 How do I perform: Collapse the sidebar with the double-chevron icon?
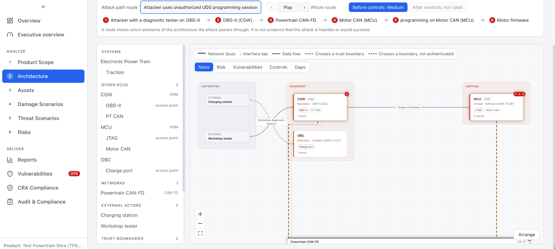click(x=43, y=7)
